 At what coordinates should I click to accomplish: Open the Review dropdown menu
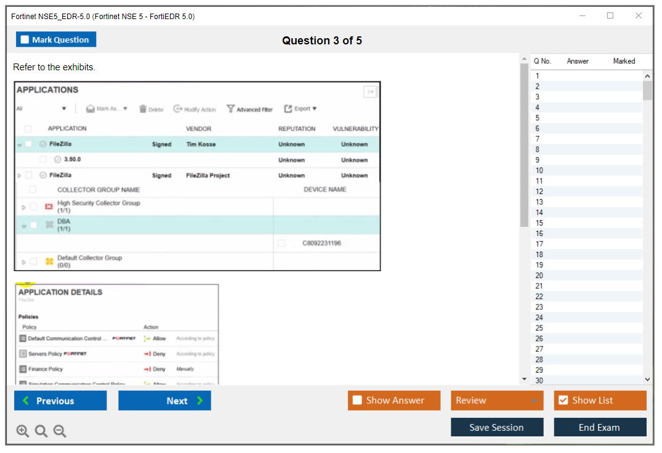click(496, 401)
